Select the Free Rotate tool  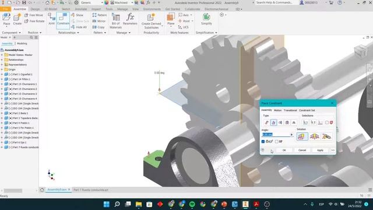(x=34, y=21)
